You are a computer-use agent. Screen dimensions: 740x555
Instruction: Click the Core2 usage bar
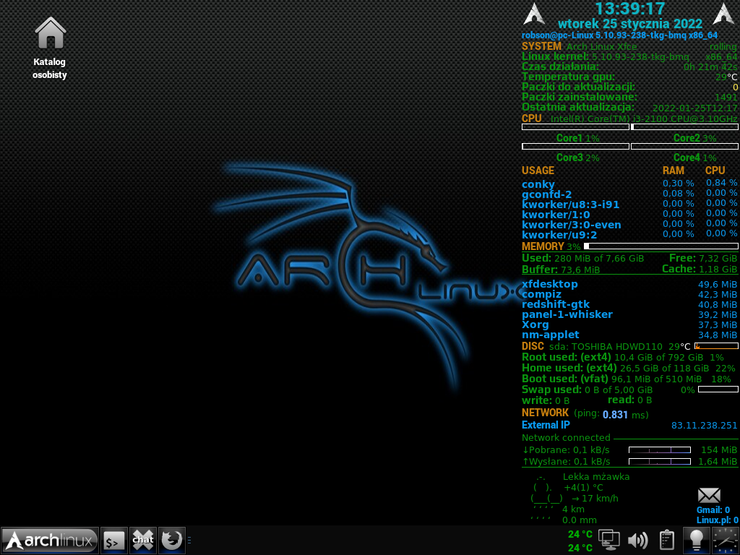685,127
